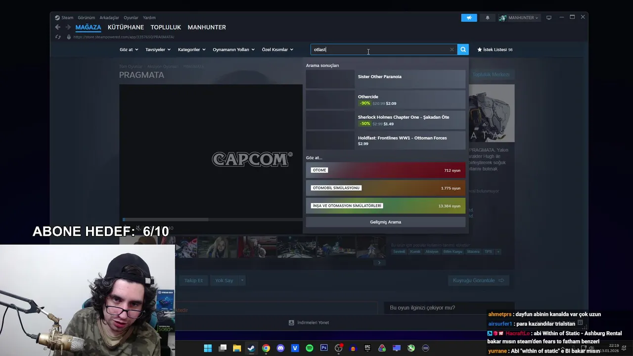Reload the Steam store page
633x356 pixels.
(x=58, y=37)
